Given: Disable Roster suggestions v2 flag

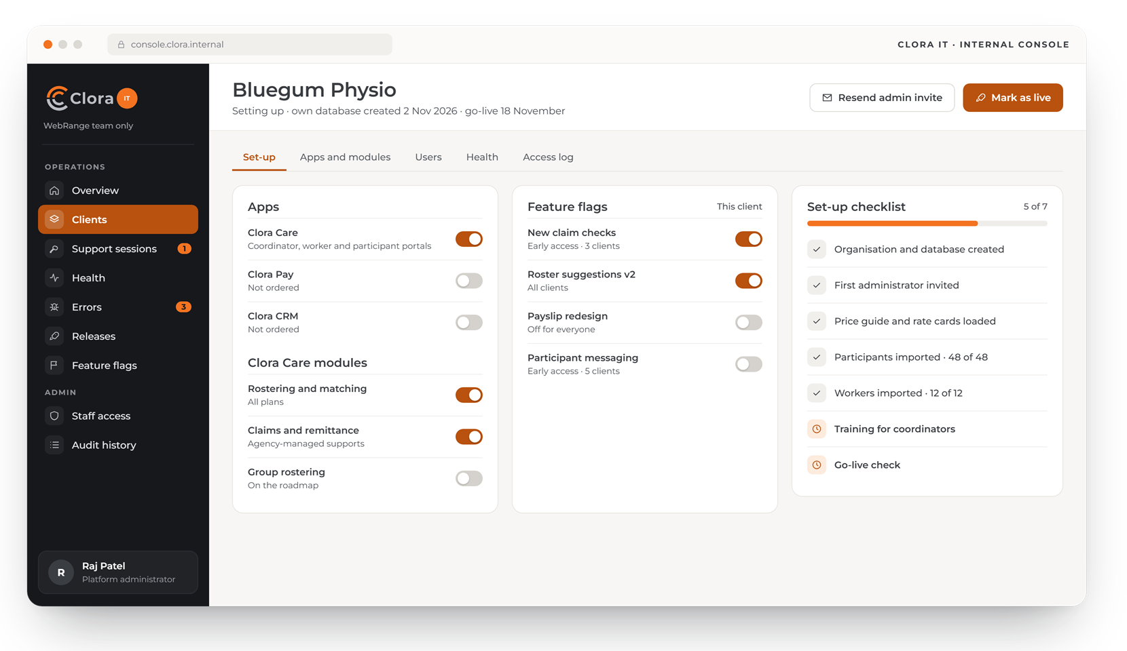Looking at the screenshot, I should coord(749,281).
